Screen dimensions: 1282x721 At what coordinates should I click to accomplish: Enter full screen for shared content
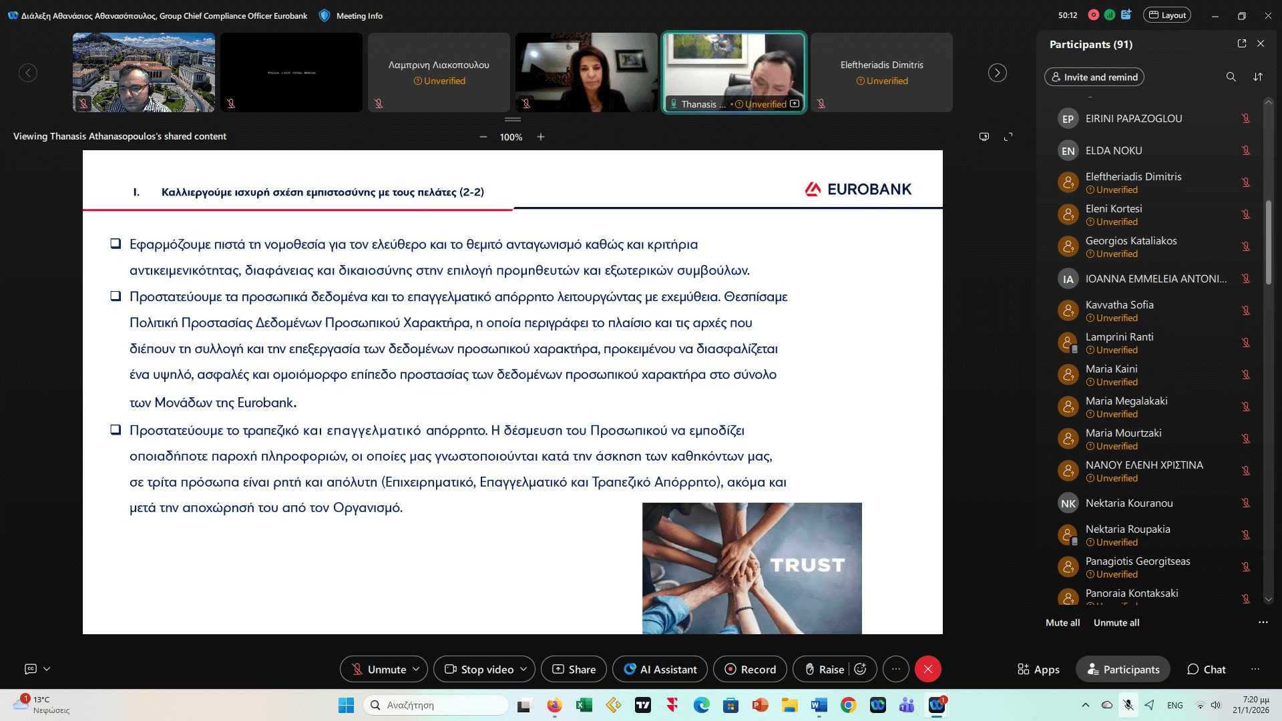click(1008, 136)
